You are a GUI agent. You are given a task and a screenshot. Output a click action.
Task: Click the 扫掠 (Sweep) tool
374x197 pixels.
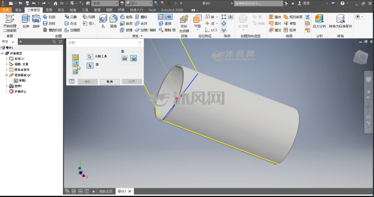[x=49, y=17]
